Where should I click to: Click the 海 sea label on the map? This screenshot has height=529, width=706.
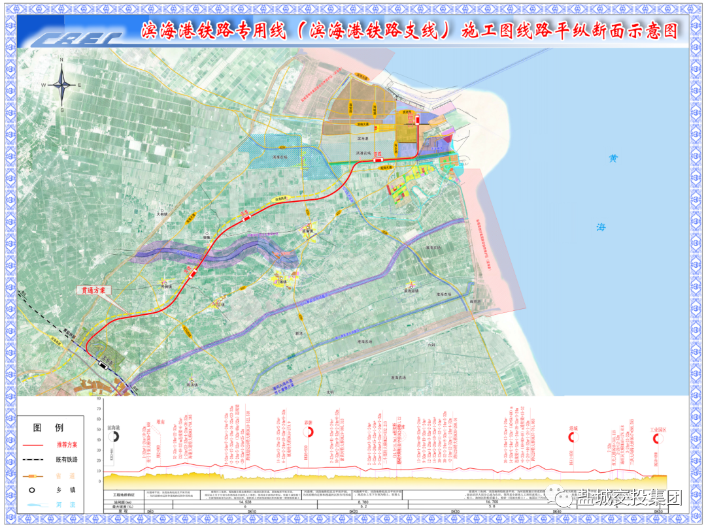pos(600,227)
